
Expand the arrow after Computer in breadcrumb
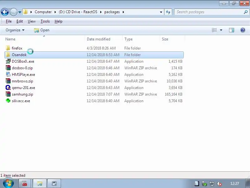[55, 12]
